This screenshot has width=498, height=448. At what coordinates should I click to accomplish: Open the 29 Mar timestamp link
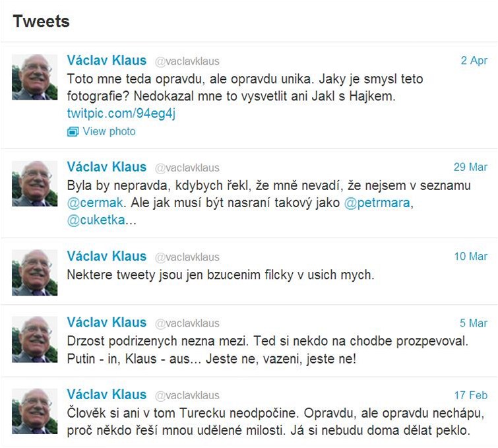click(470, 167)
